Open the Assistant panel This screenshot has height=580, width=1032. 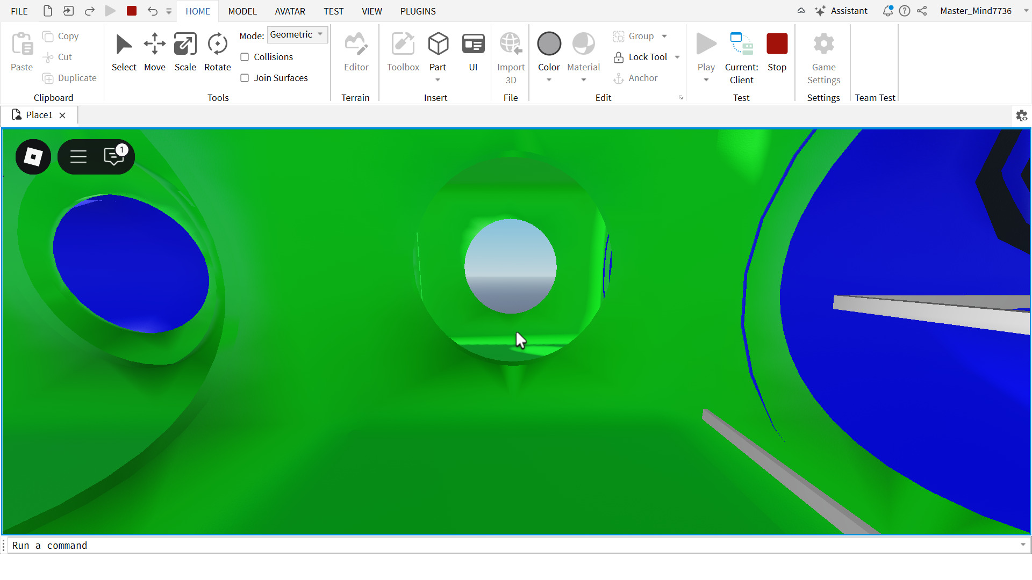(841, 11)
